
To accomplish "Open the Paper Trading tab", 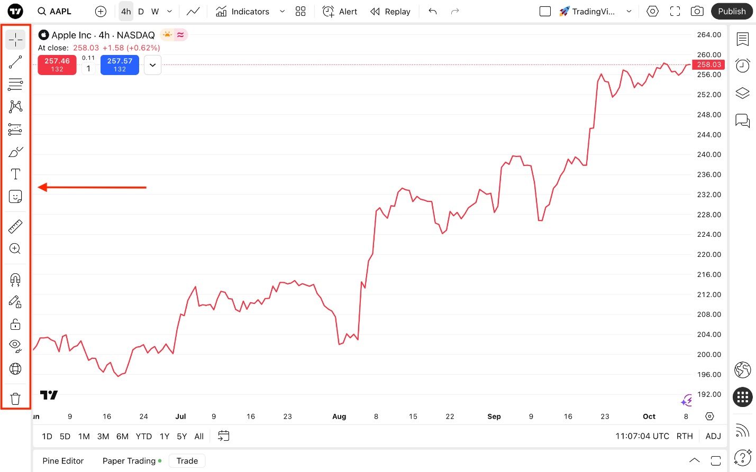I will pos(132,461).
